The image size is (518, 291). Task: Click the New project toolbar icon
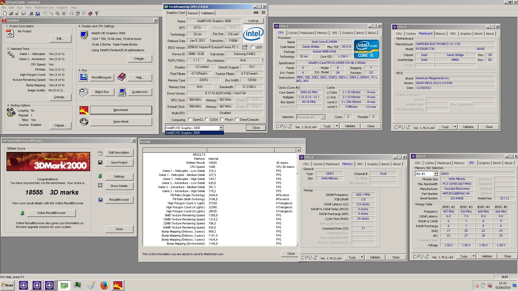point(5,13)
